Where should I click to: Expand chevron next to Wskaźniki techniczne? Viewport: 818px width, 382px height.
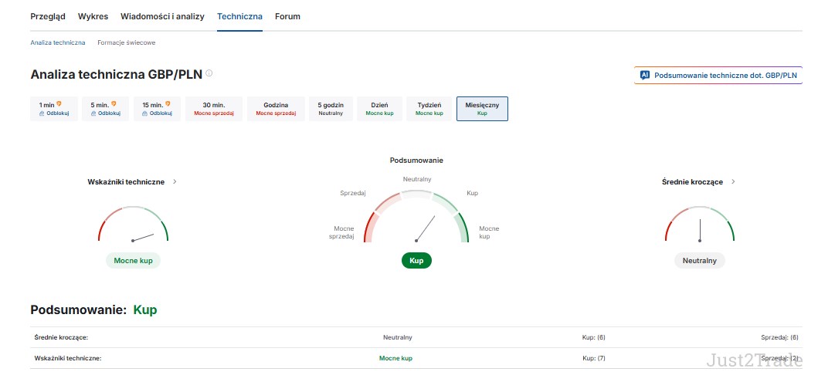[175, 182]
